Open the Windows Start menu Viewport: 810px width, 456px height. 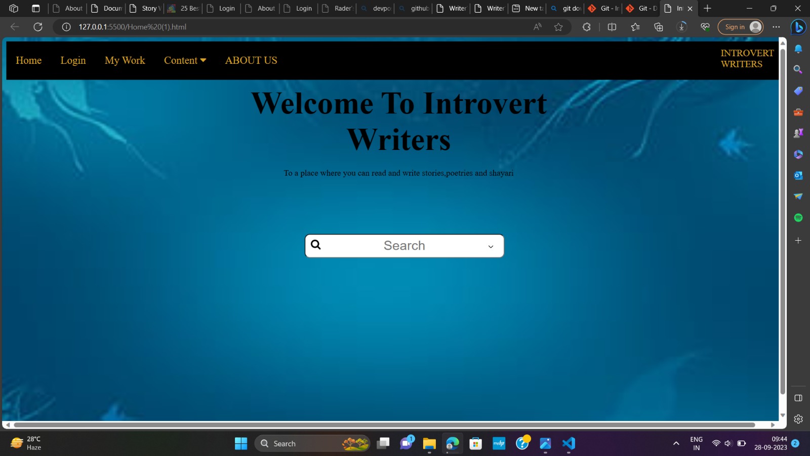pos(241,443)
